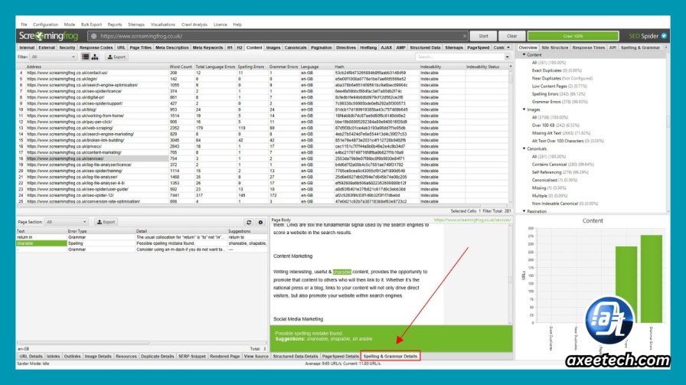The width and height of the screenshot is (686, 385).
Task: Click the tall Grammar Errors bar in chart
Action: 652,279
